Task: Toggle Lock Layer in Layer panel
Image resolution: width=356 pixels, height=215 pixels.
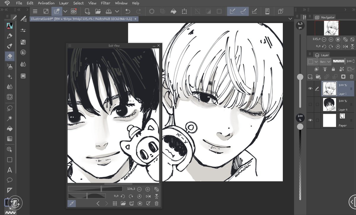Action: click(x=333, y=69)
